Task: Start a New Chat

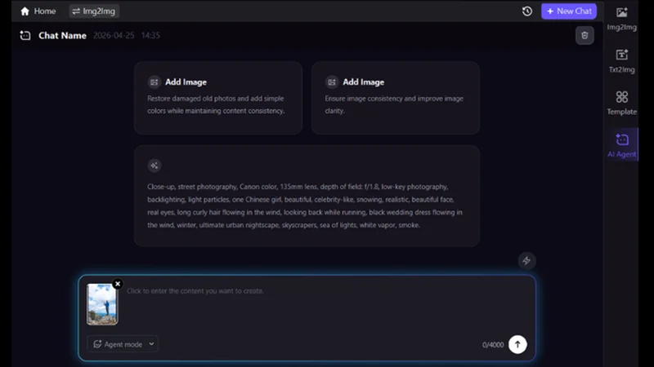Action: click(568, 11)
